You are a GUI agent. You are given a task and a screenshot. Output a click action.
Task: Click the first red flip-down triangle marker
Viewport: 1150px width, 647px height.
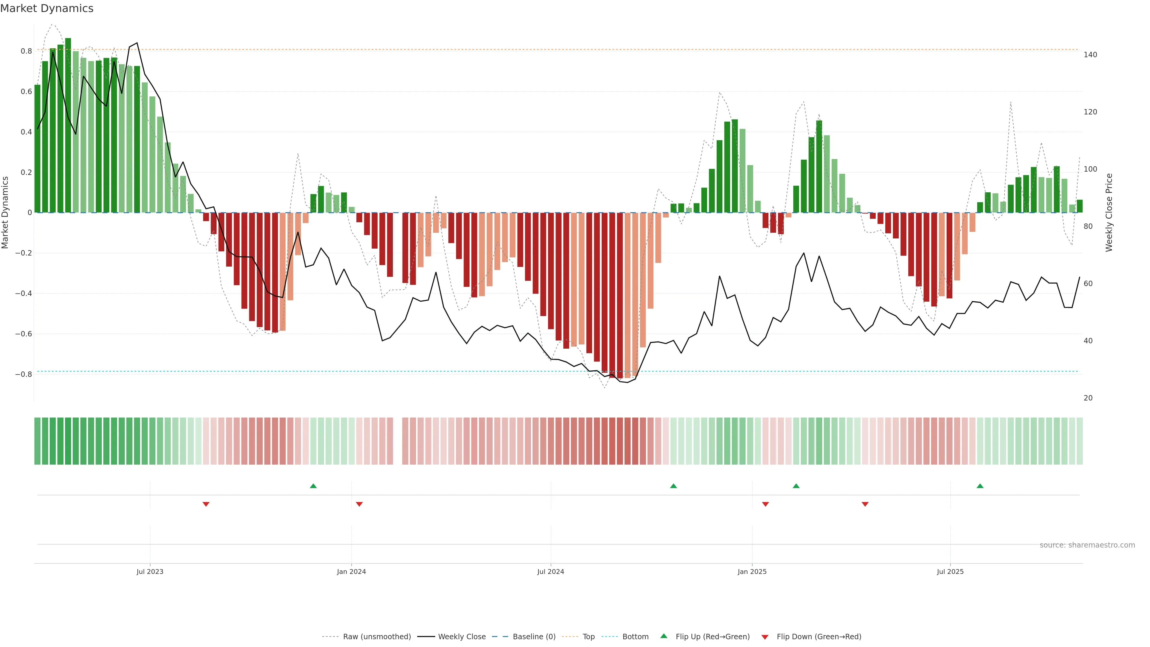(206, 504)
